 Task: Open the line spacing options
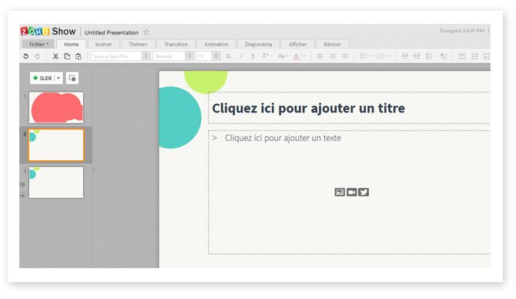click(430, 56)
